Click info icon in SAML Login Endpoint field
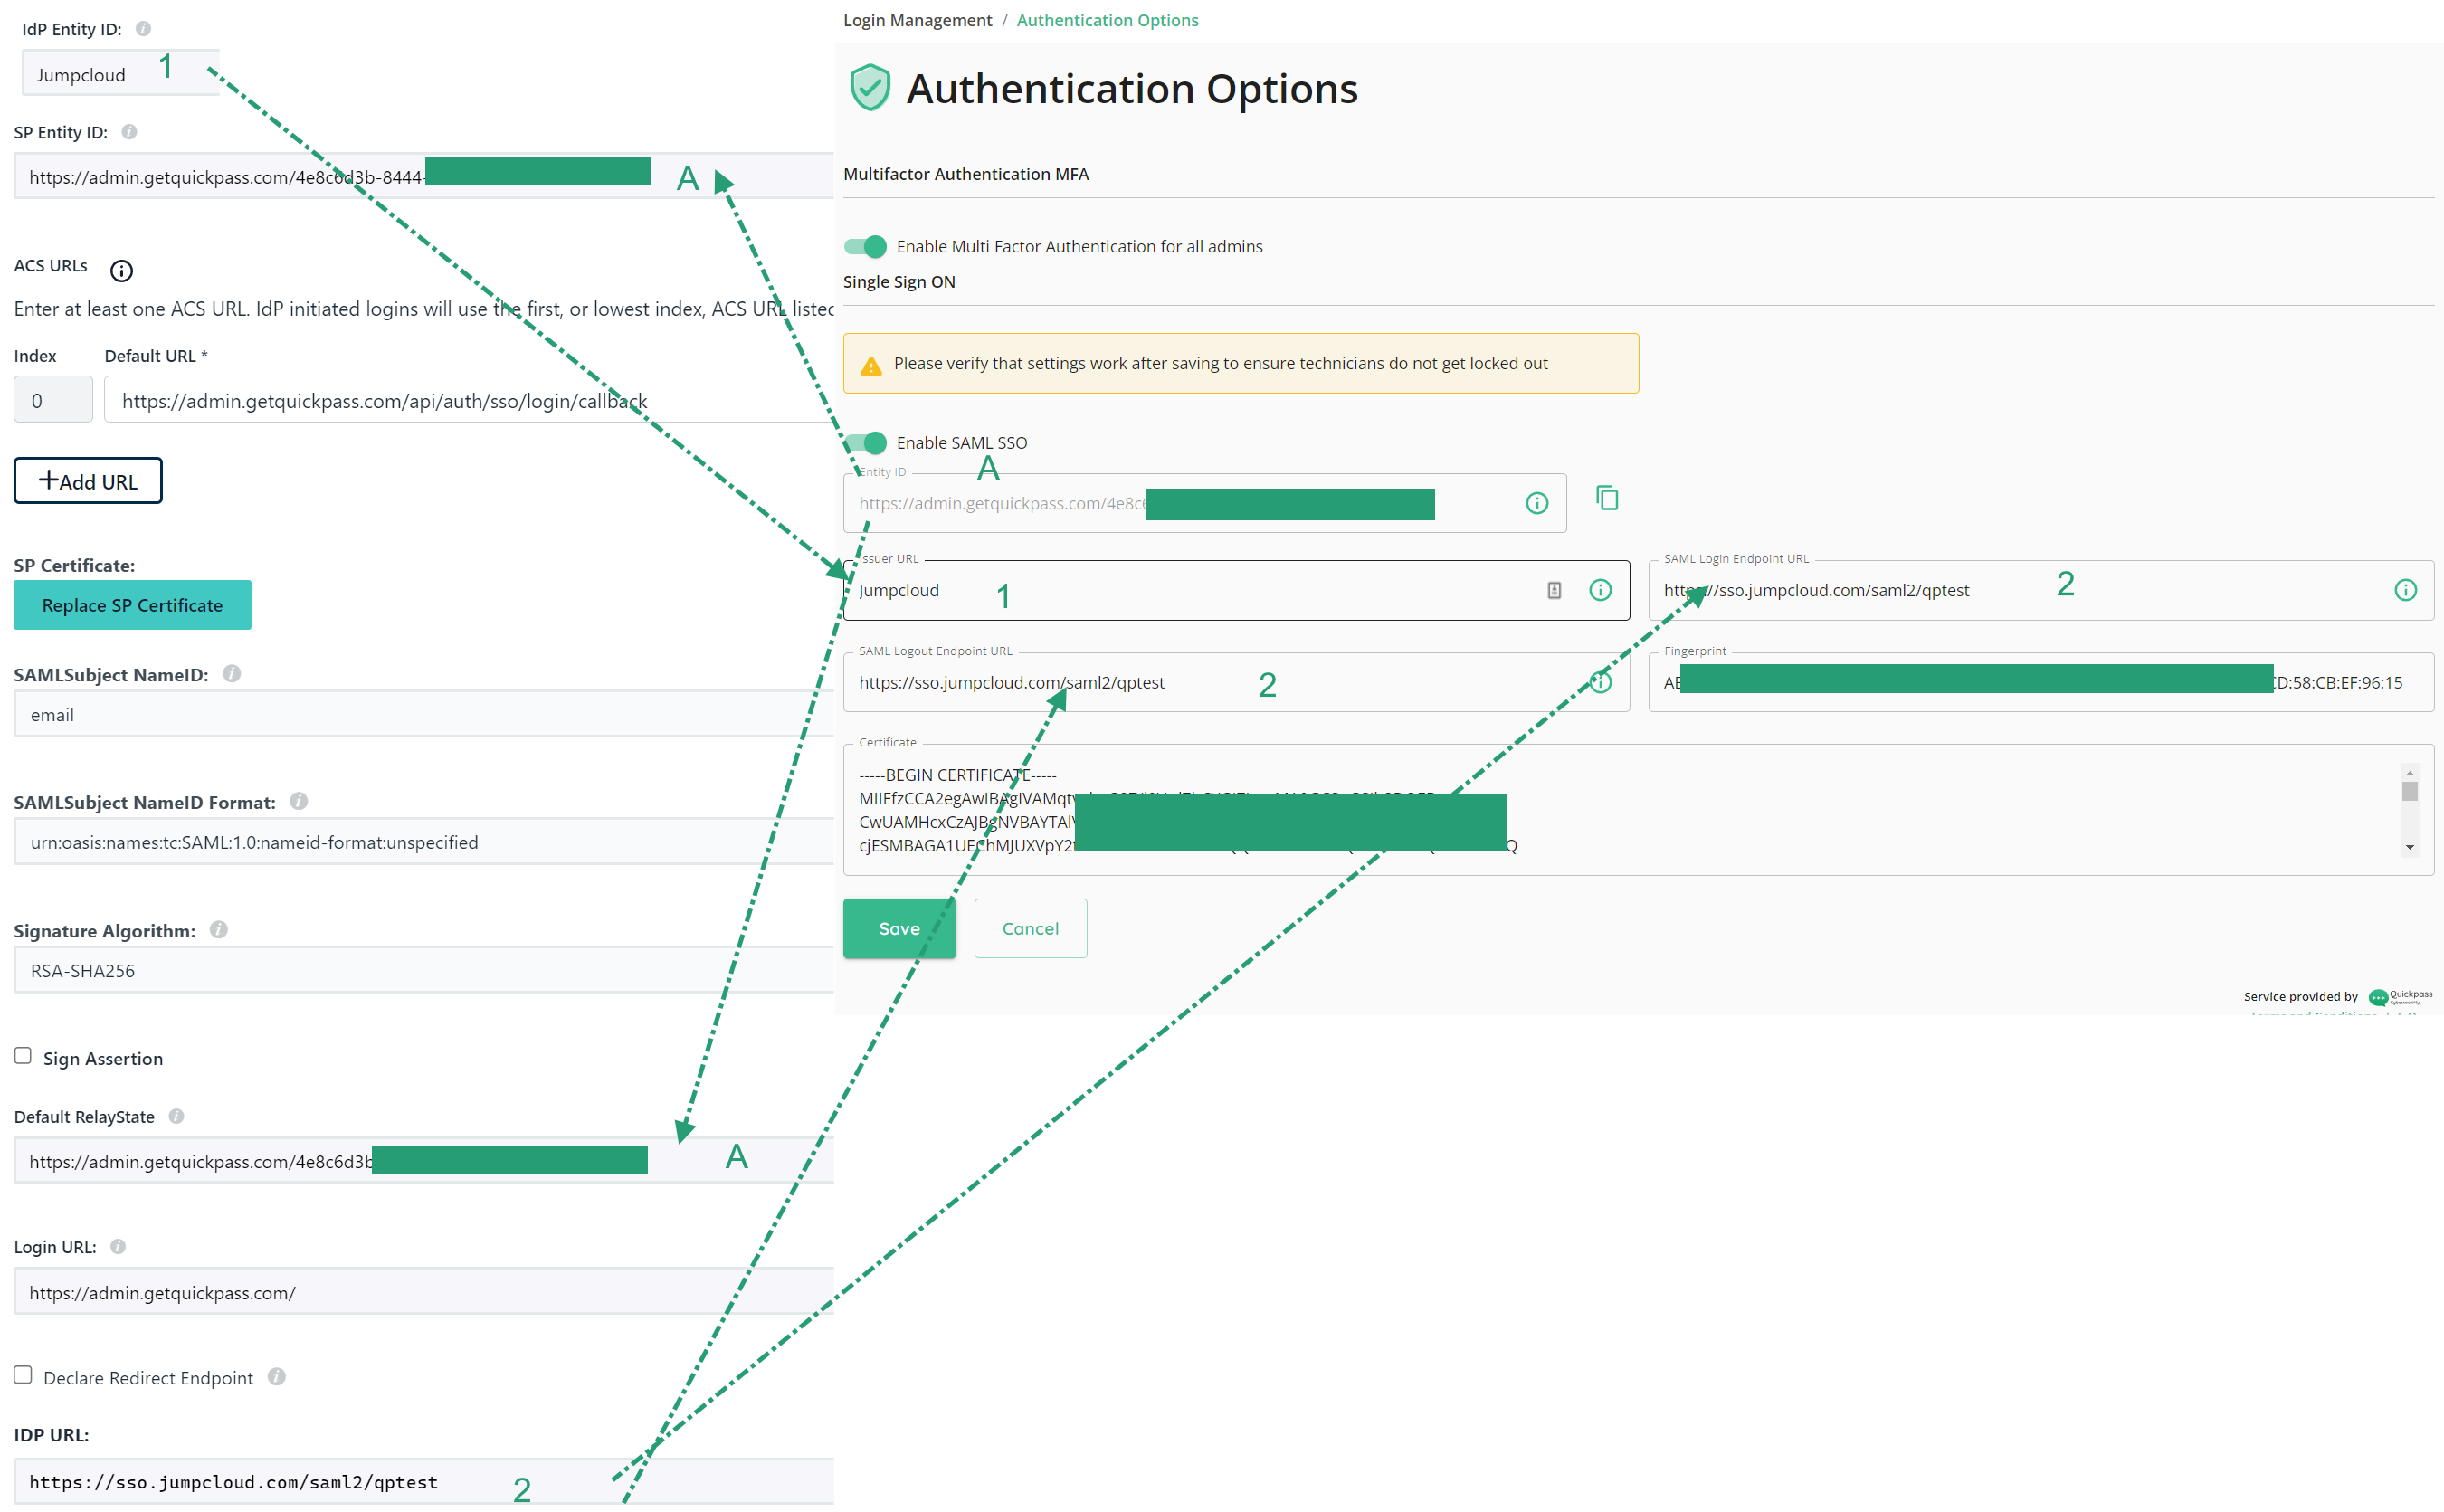The width and height of the screenshot is (2444, 1512). pyautogui.click(x=2405, y=590)
